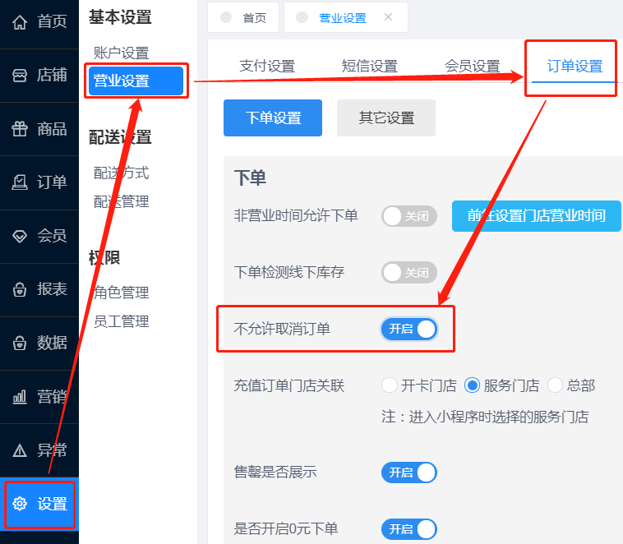Click the 下单设置 button

[273, 118]
